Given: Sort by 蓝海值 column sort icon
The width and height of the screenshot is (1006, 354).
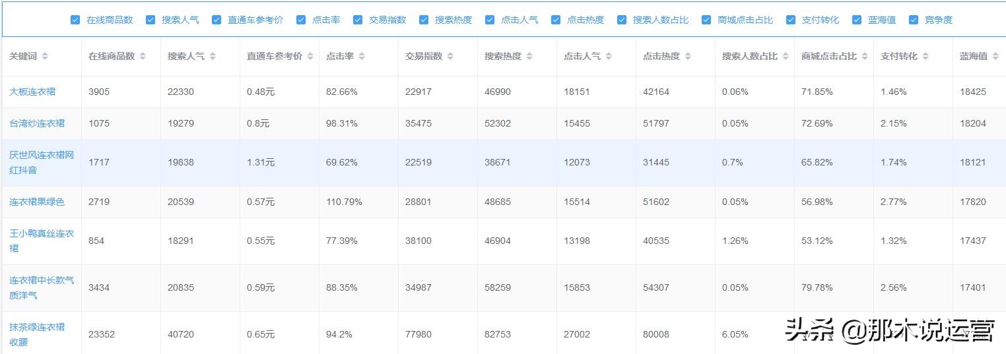Looking at the screenshot, I should point(995,57).
